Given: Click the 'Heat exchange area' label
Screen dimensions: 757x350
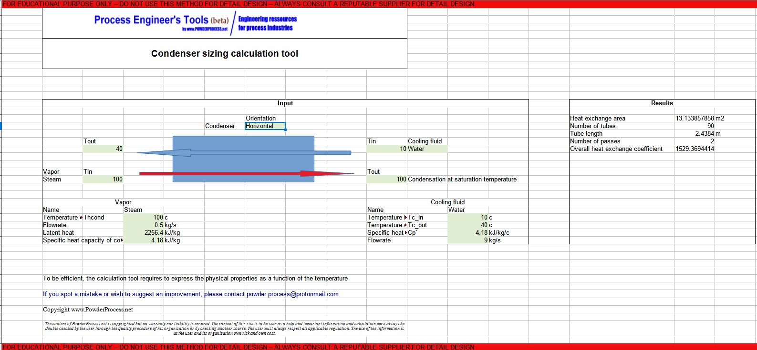Looking at the screenshot, I should (597, 119).
